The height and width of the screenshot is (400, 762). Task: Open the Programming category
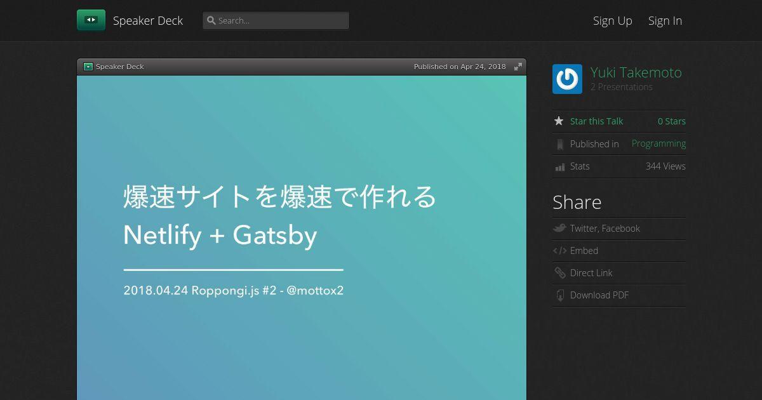tap(658, 143)
